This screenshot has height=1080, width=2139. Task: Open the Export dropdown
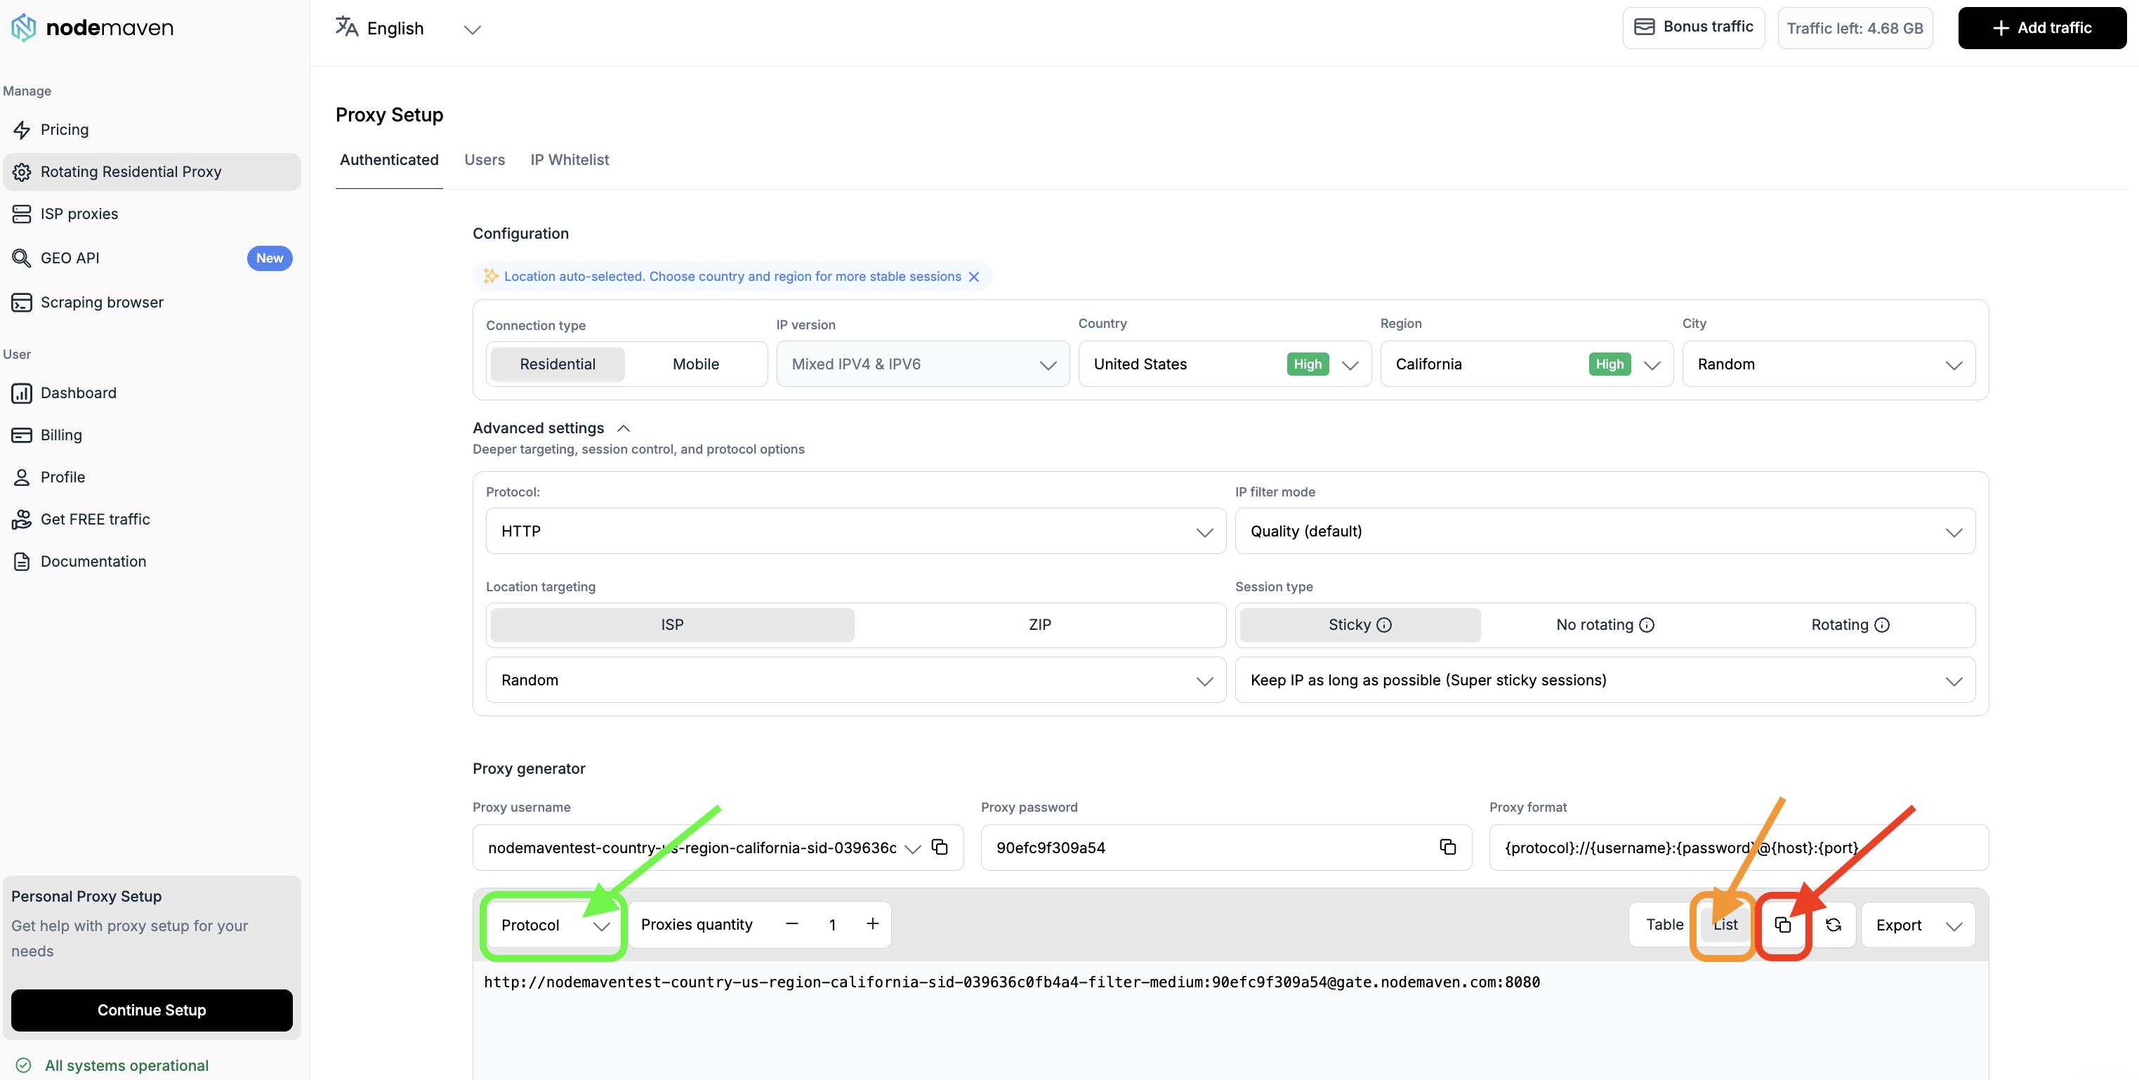coord(1918,925)
